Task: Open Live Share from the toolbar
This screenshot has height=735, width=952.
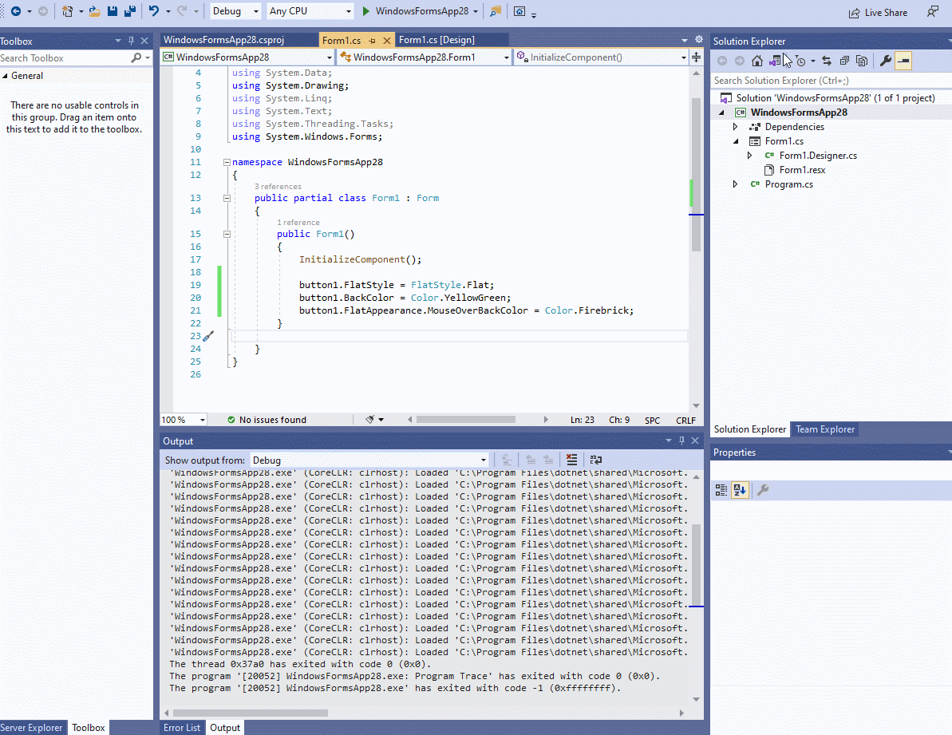Action: pos(878,13)
